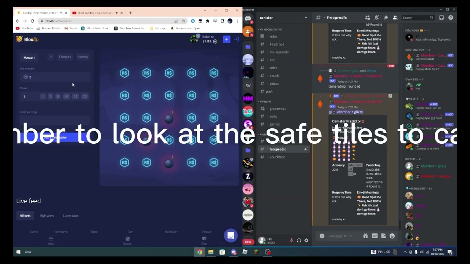Toggle Discord microphone mute
The width and height of the screenshot is (470, 264).
tap(291, 241)
